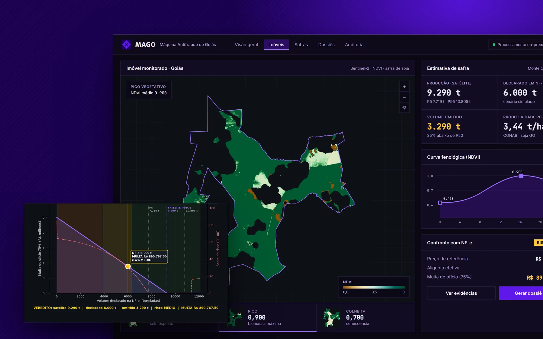The image size is (543, 339).
Task: Open the Dossiês tab
Action: (x=326, y=45)
